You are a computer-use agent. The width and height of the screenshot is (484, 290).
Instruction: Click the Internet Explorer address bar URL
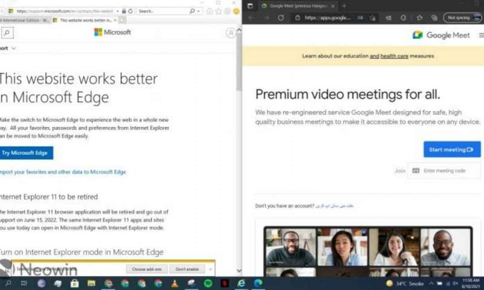[65, 11]
